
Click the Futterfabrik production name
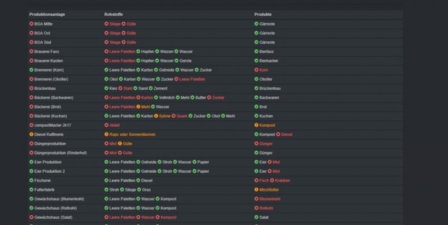click(x=44, y=189)
